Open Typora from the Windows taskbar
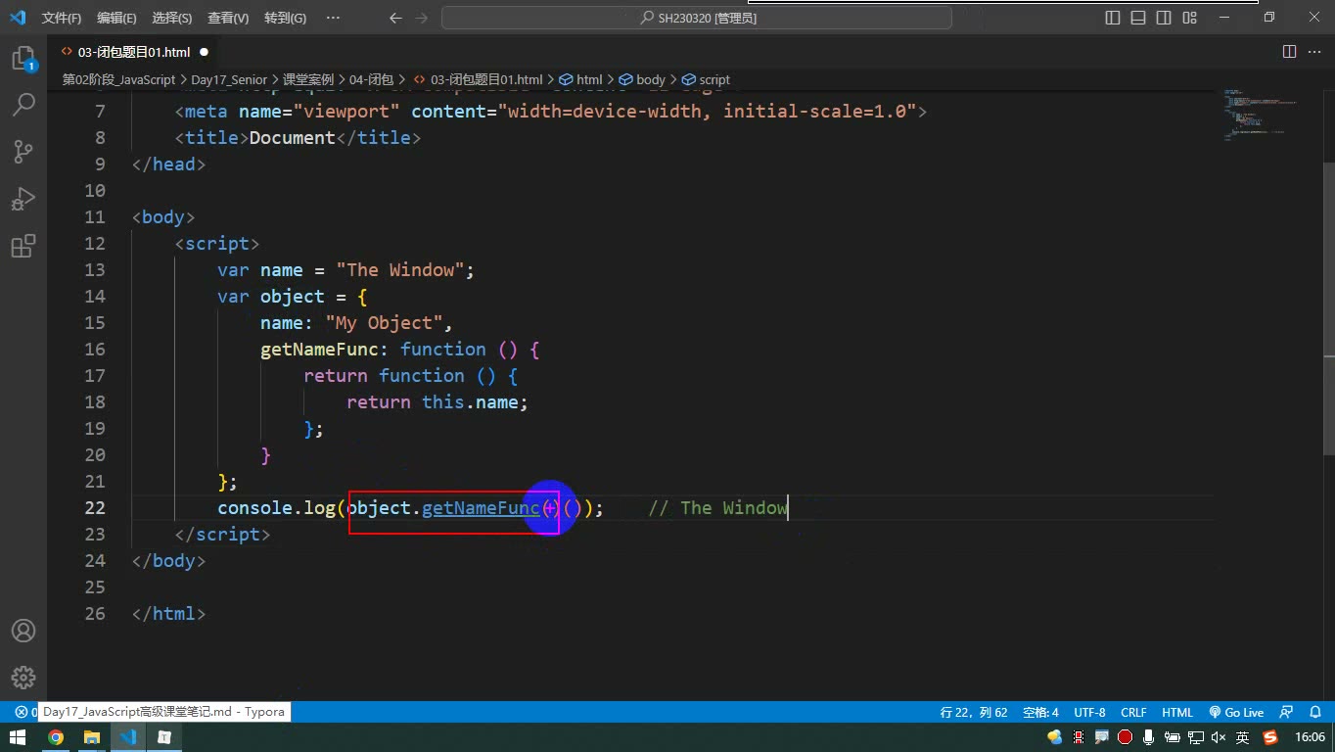 point(164,737)
